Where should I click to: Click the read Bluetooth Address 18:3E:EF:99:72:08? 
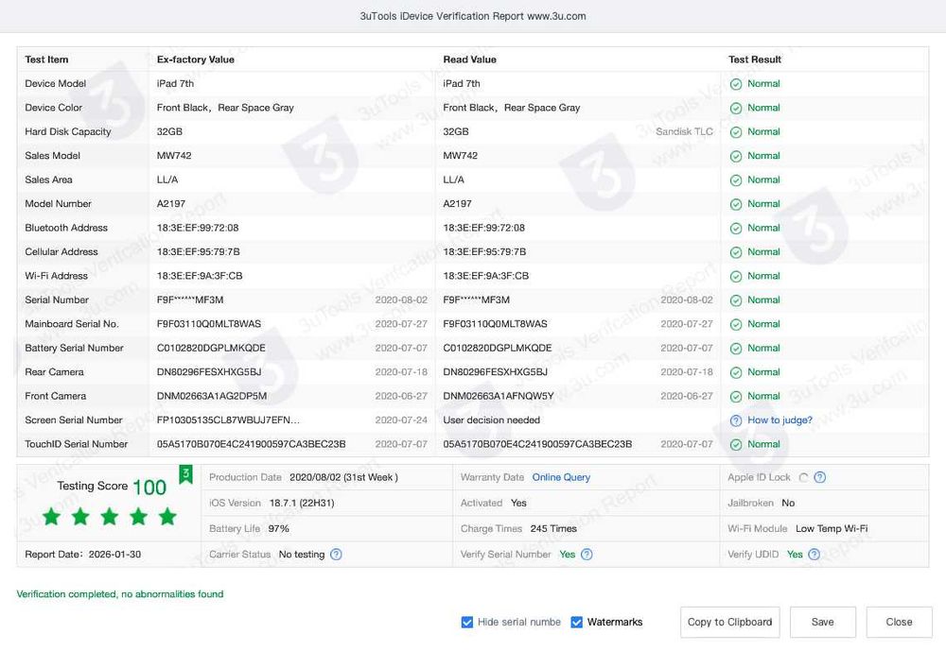click(483, 228)
